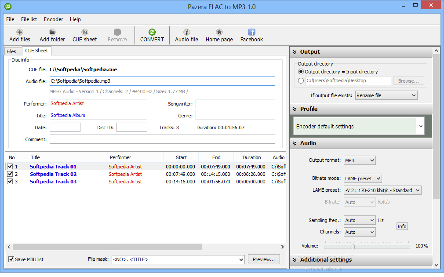Open the If output file exists dropdown
Viewport: 444px width, 277px height.
386,95
